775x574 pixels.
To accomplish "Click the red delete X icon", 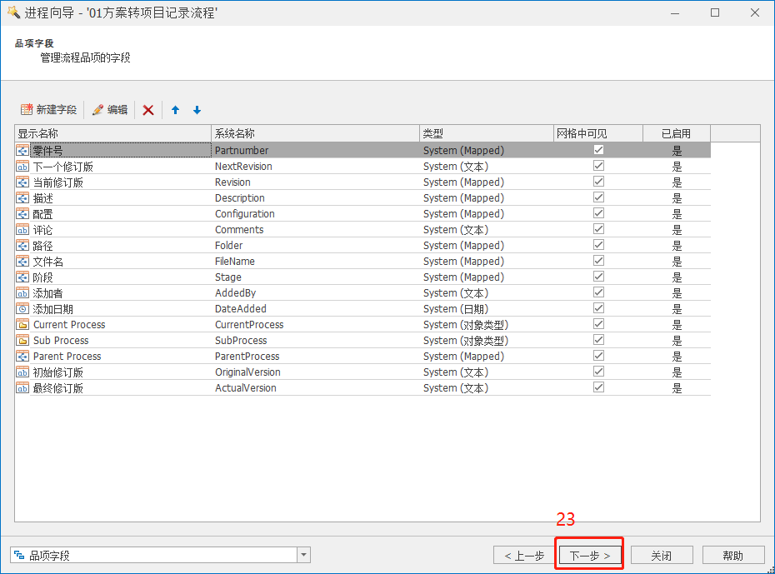I will (148, 110).
